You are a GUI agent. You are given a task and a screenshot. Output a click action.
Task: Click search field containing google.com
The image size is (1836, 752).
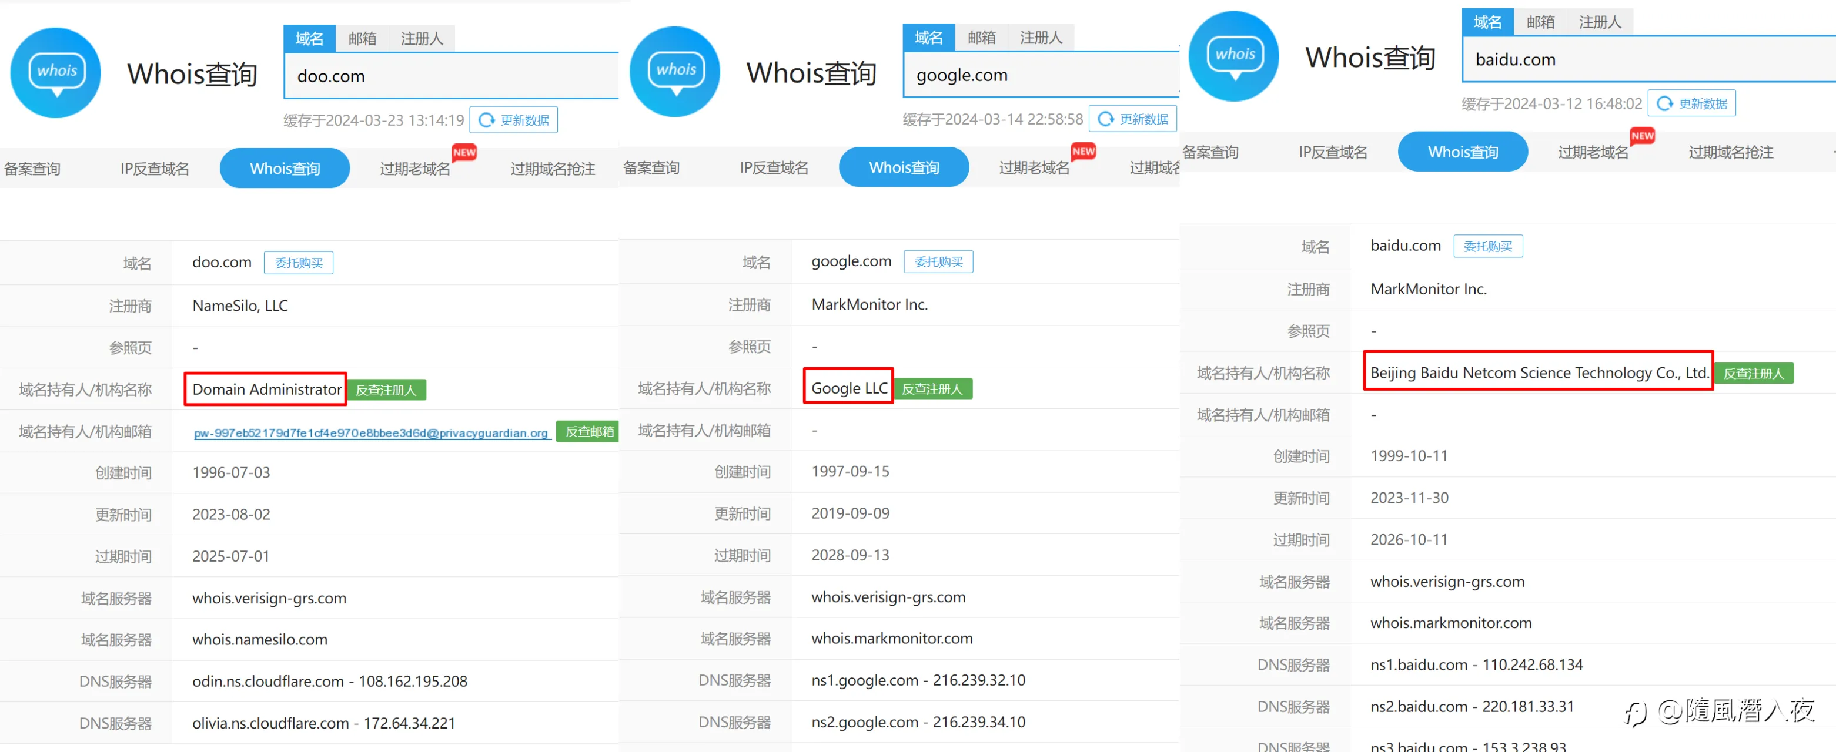coord(1041,75)
